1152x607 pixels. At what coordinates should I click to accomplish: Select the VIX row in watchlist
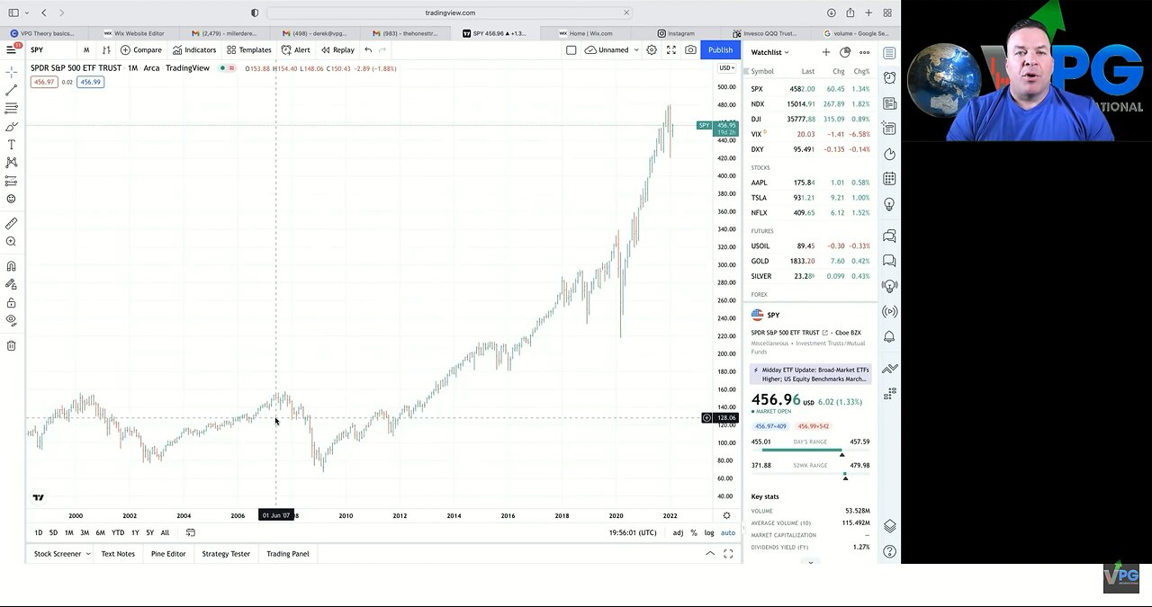[811, 134]
